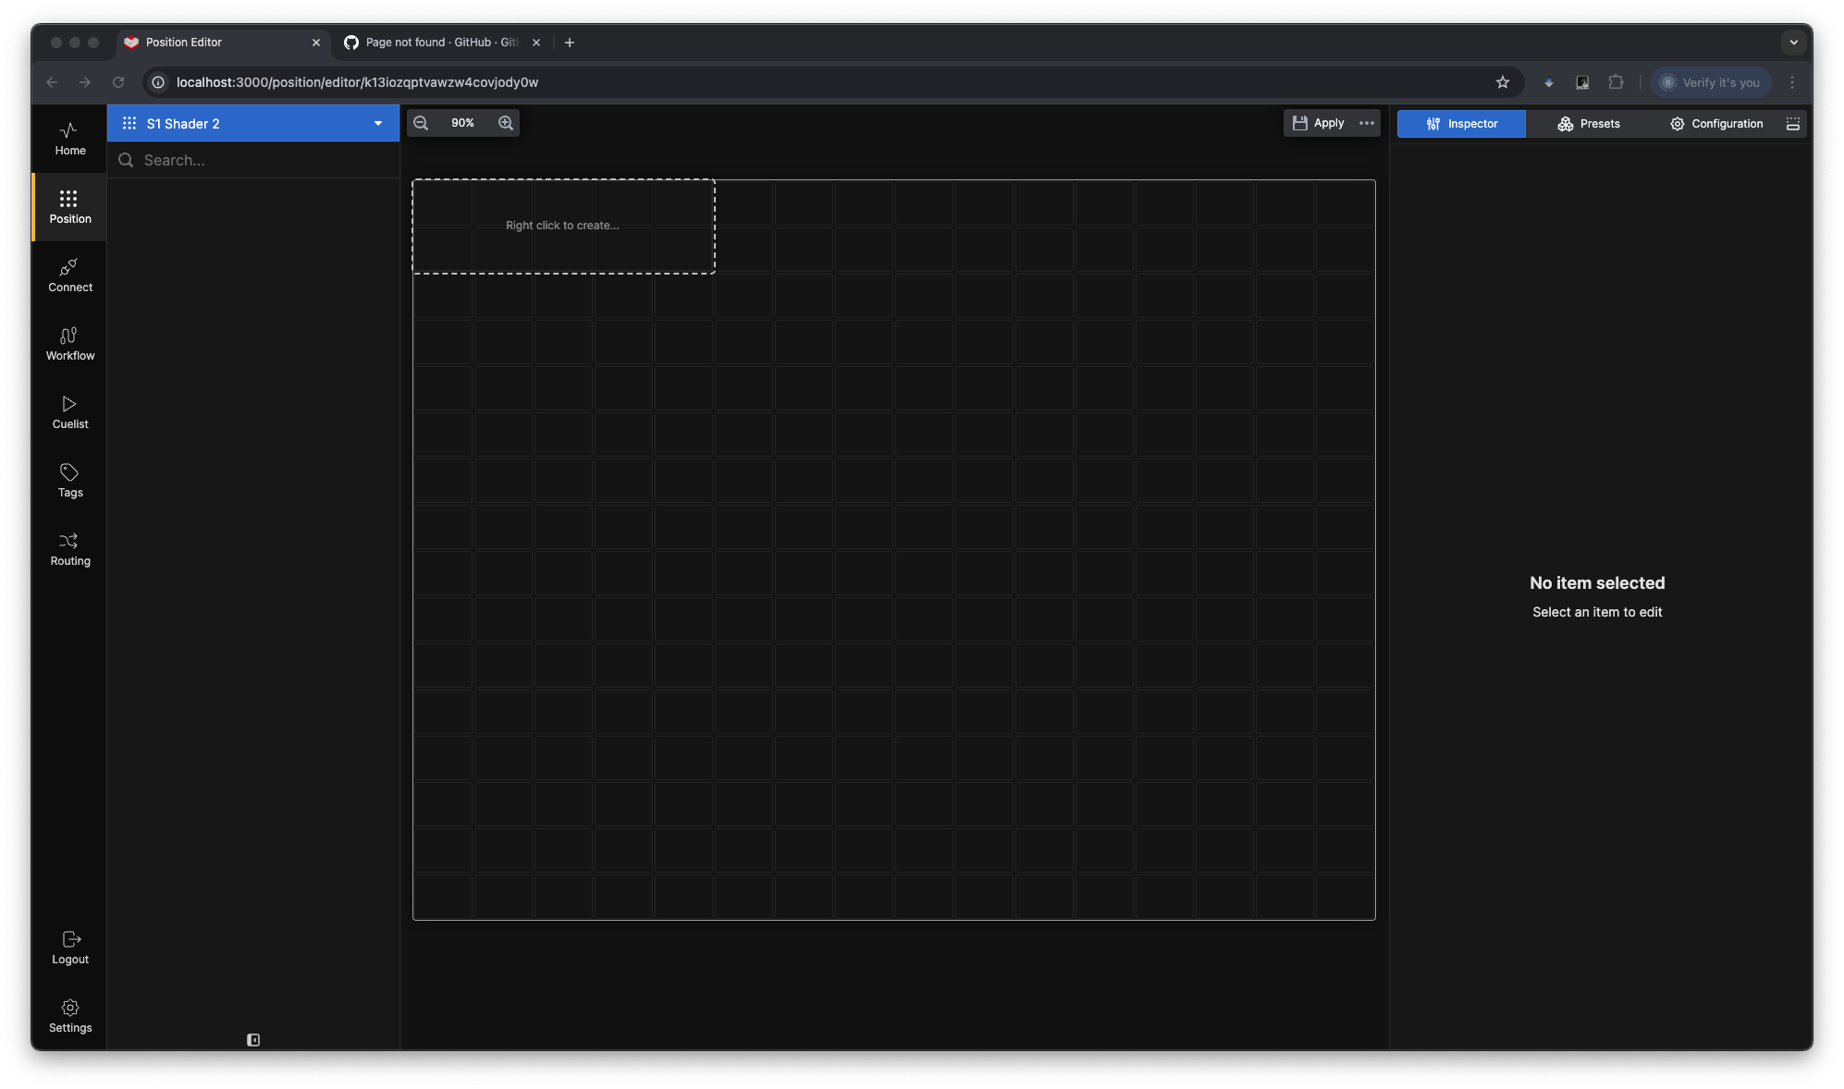This screenshot has width=1844, height=1089.
Task: Open the Connect section
Action: 69,275
